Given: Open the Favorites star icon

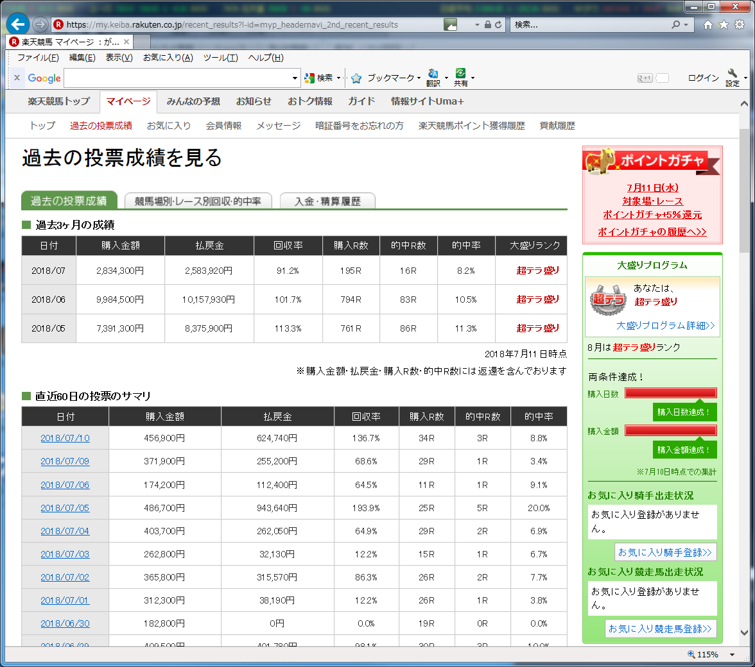Looking at the screenshot, I should click(x=724, y=24).
